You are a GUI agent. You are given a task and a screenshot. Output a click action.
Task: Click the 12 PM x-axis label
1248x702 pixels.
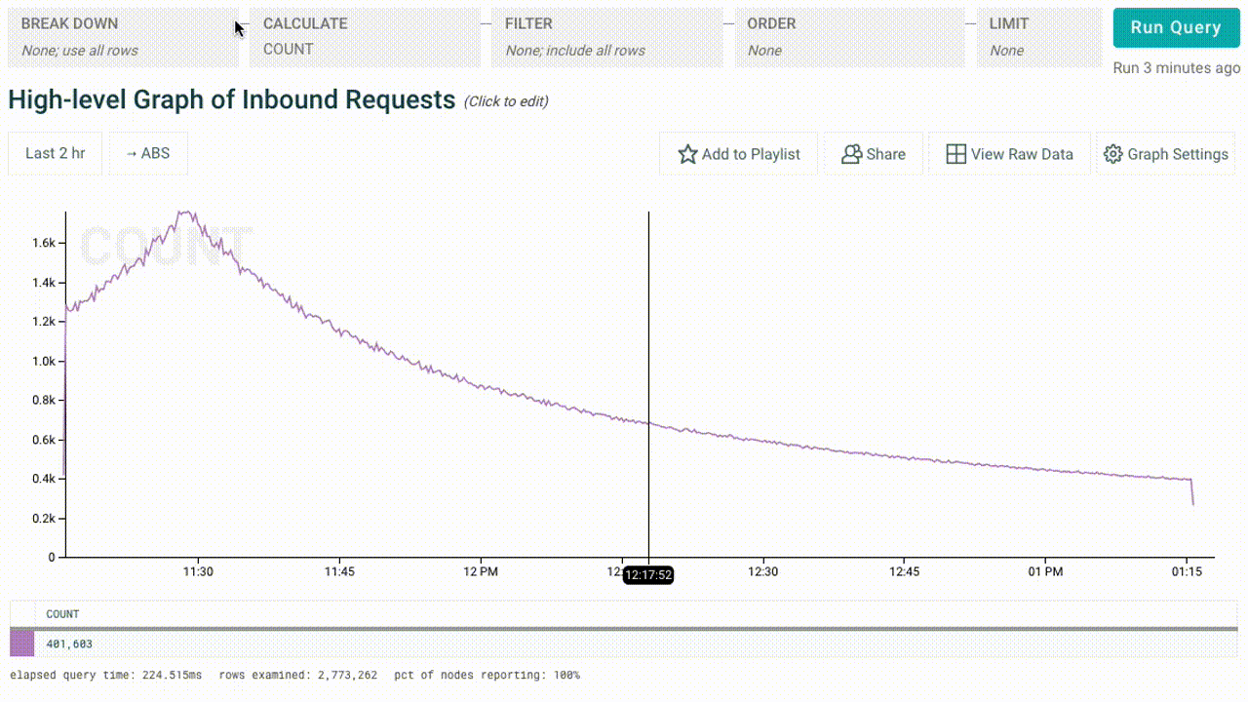pyautogui.click(x=481, y=572)
